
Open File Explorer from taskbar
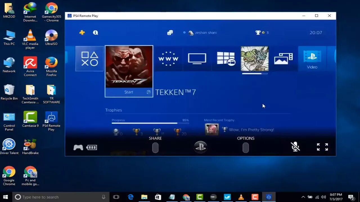coord(144,197)
